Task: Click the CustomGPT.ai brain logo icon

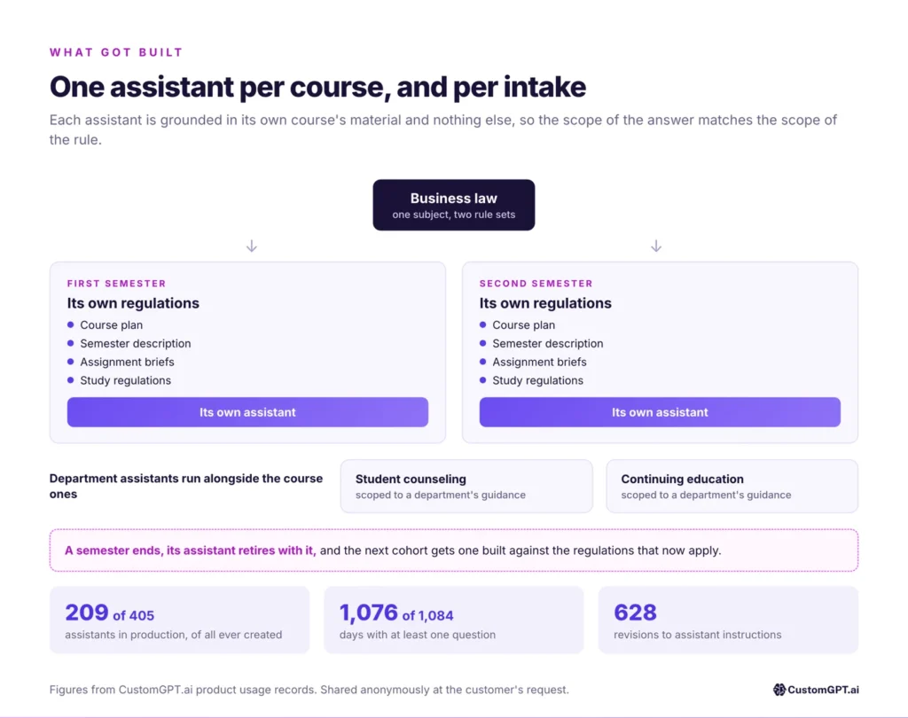Action: (x=779, y=689)
